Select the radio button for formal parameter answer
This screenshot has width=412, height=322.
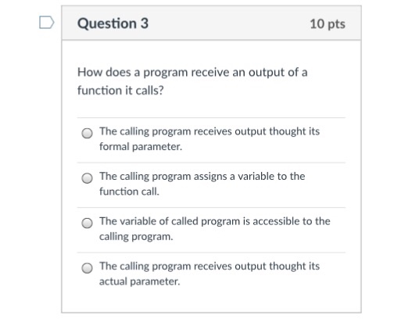pos(87,133)
